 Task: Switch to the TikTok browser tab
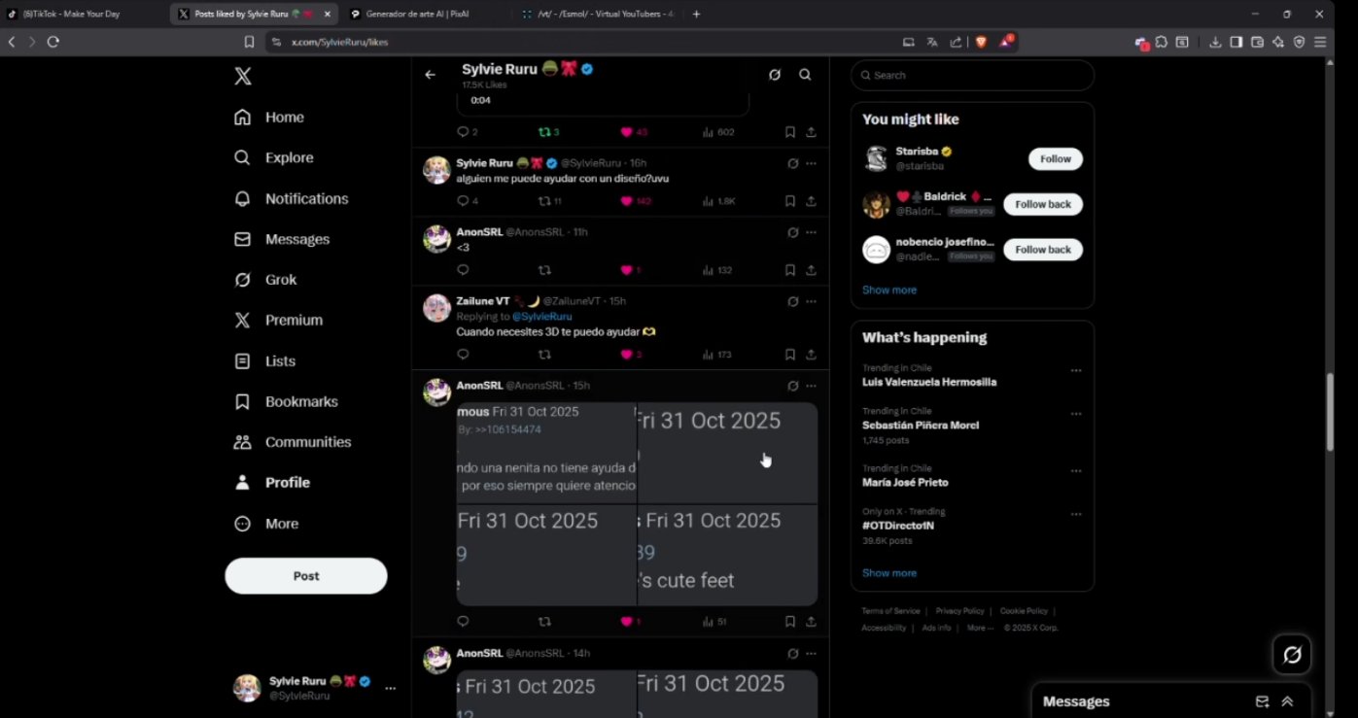click(83, 14)
